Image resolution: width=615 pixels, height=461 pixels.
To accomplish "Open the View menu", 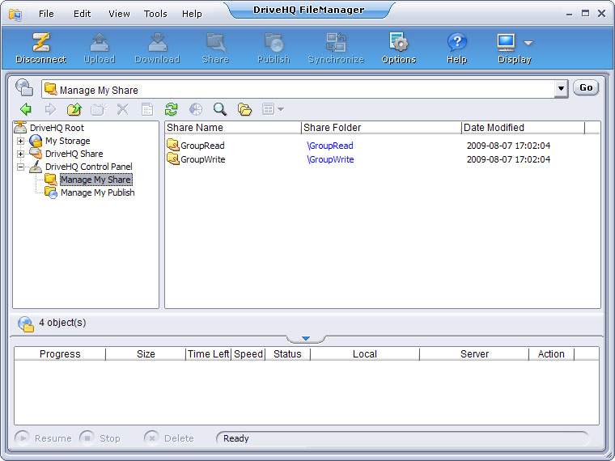I will [x=119, y=14].
